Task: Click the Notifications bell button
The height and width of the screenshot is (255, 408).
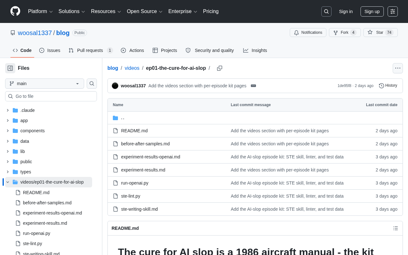Action: coord(308,33)
